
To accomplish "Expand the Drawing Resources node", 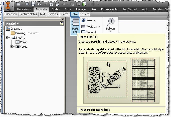I will (7, 33).
